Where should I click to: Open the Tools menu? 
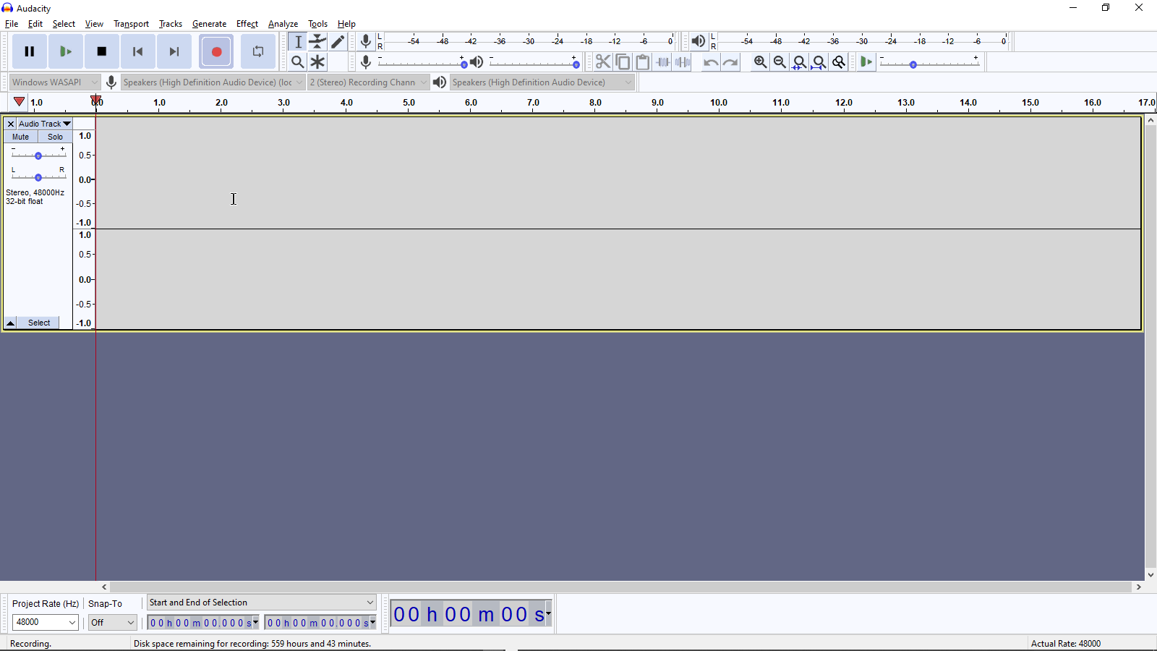pos(317,24)
